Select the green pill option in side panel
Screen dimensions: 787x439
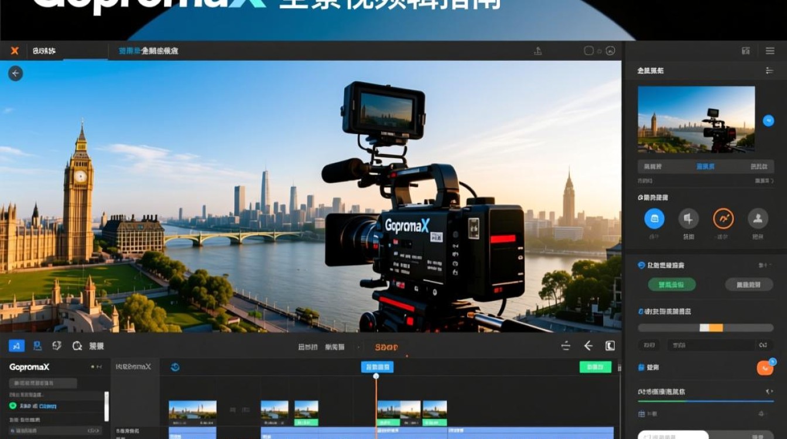[x=672, y=284]
